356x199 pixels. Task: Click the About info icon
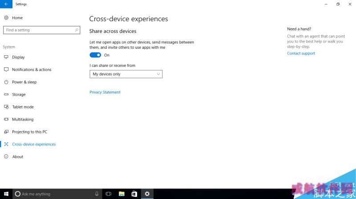tap(6, 156)
